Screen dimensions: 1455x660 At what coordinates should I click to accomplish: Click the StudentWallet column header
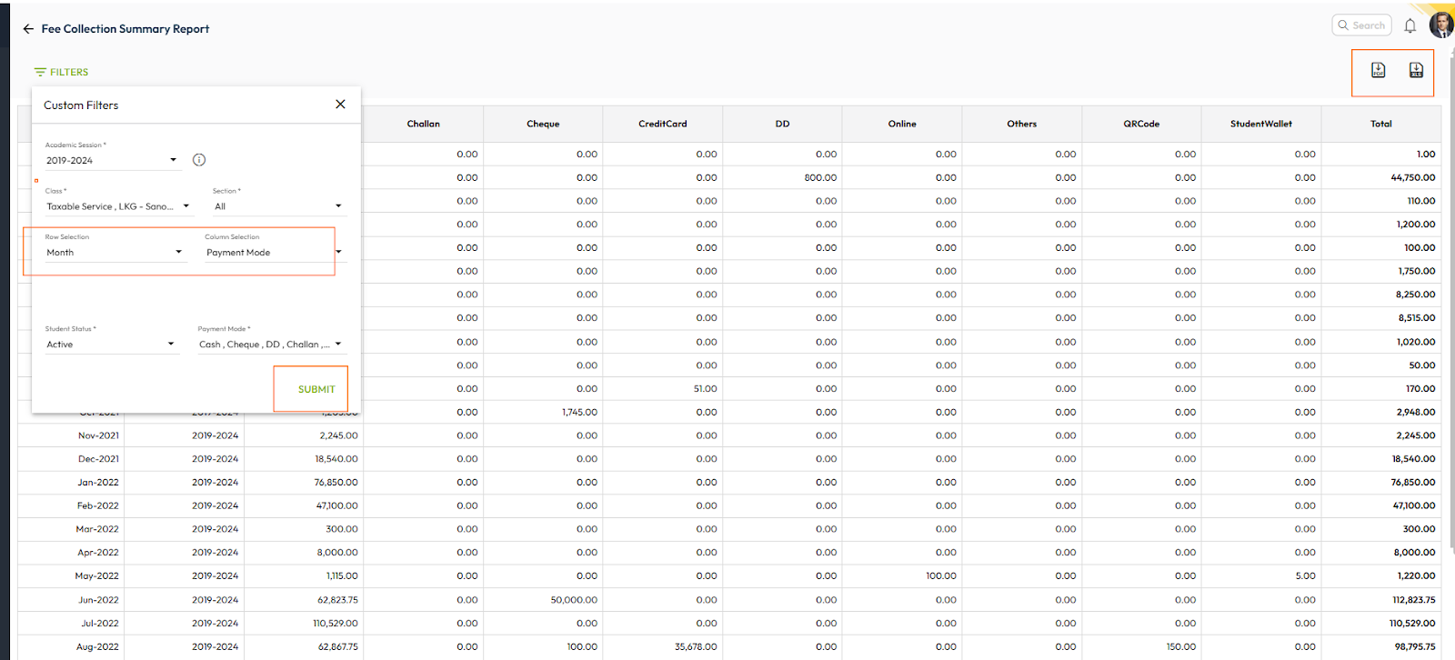pyautogui.click(x=1260, y=124)
